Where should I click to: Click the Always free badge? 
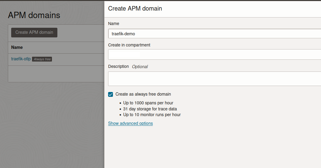tap(42, 59)
